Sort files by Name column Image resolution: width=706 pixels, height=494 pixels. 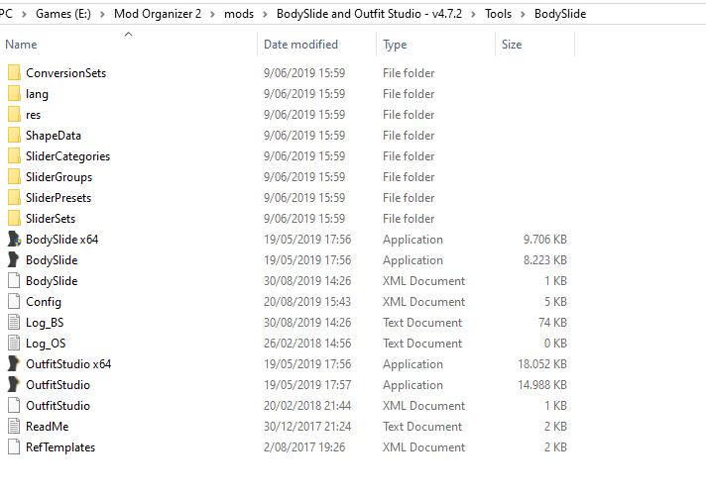click(x=21, y=45)
